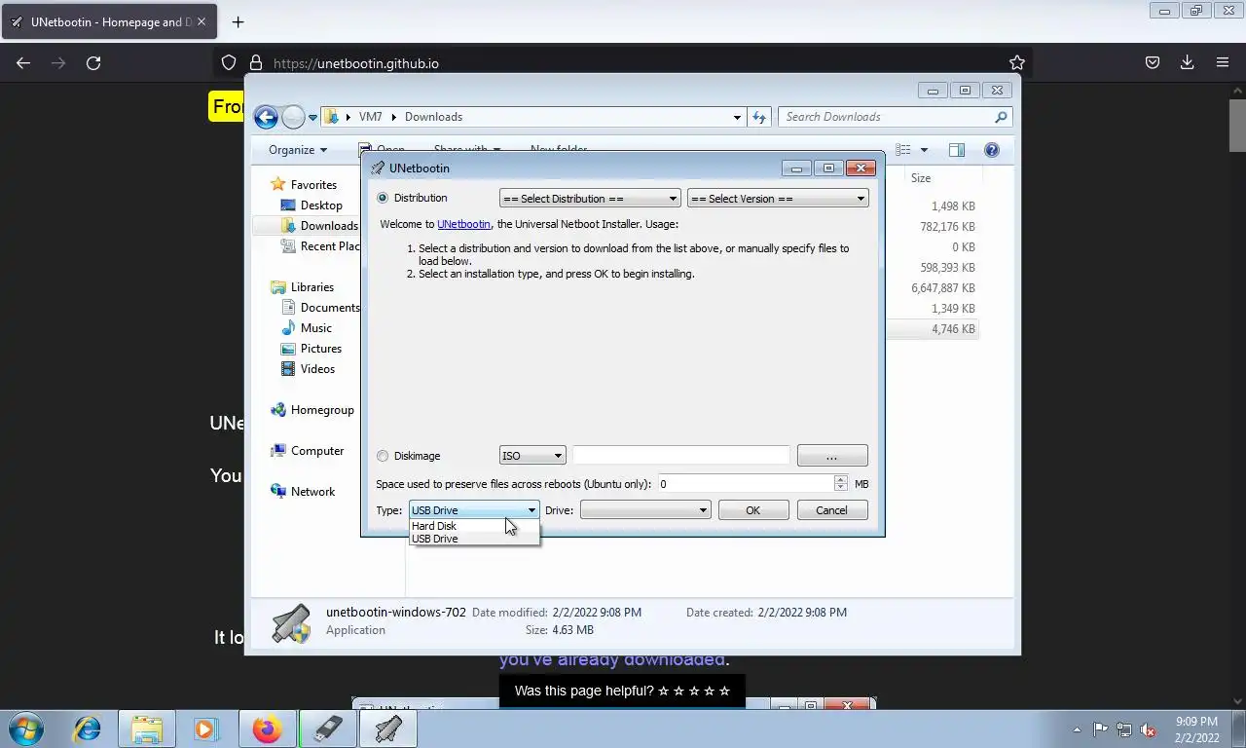Click the space-preserve MB value field
The image size is (1246, 748).
745,484
